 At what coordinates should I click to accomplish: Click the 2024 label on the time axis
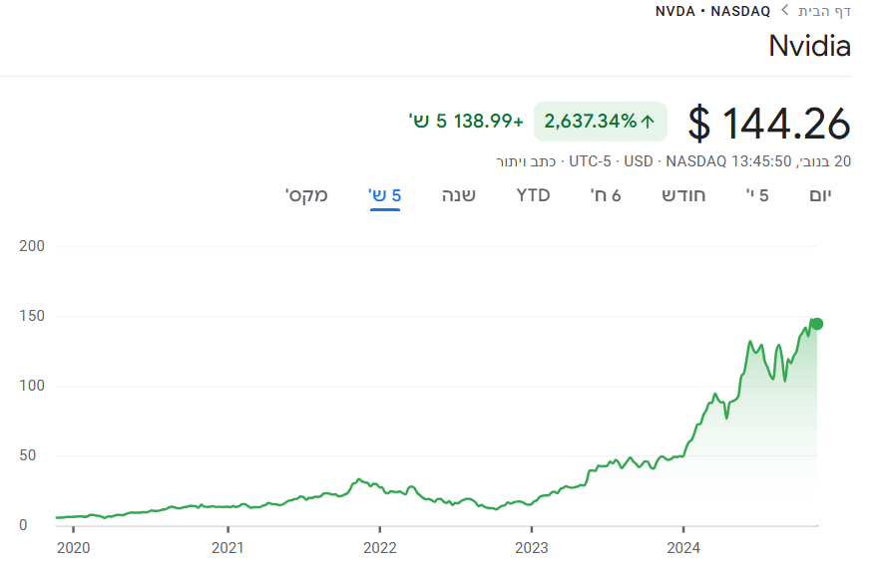683,547
